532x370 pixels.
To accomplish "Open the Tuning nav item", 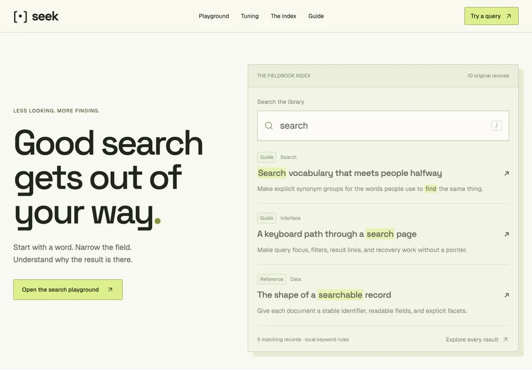I will click(x=250, y=16).
